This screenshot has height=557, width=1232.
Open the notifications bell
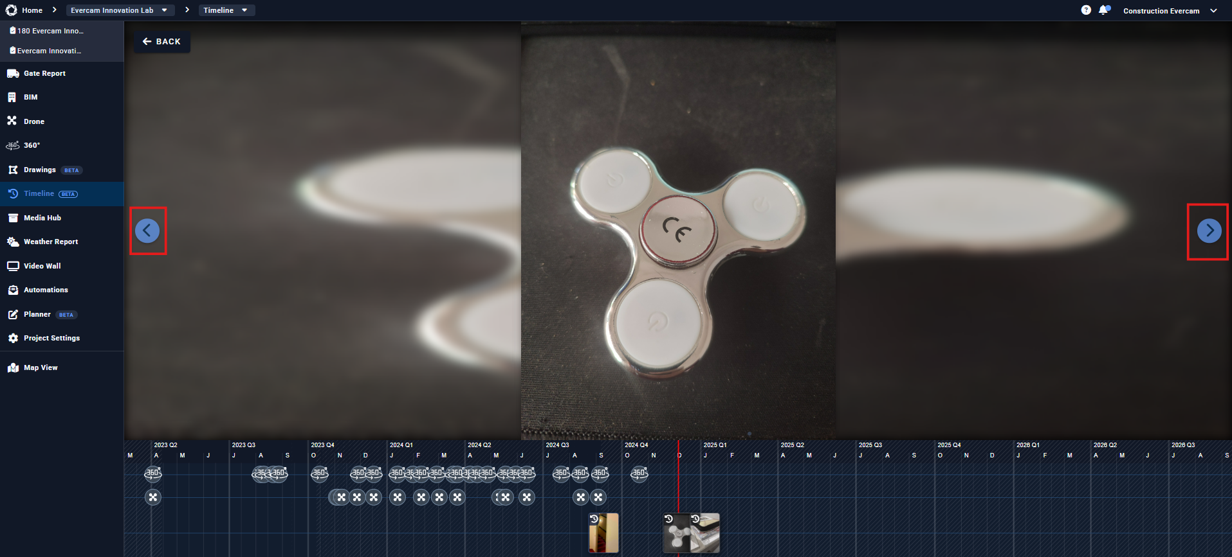click(1104, 10)
